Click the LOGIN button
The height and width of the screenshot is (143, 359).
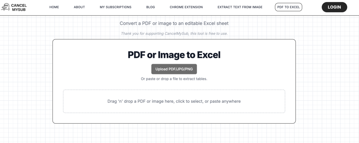334,7
